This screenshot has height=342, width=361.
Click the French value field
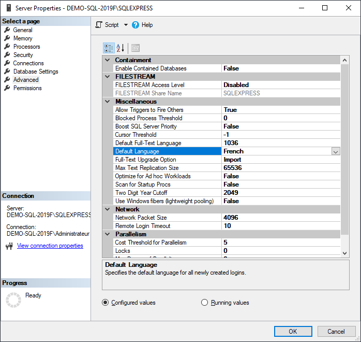coord(277,151)
